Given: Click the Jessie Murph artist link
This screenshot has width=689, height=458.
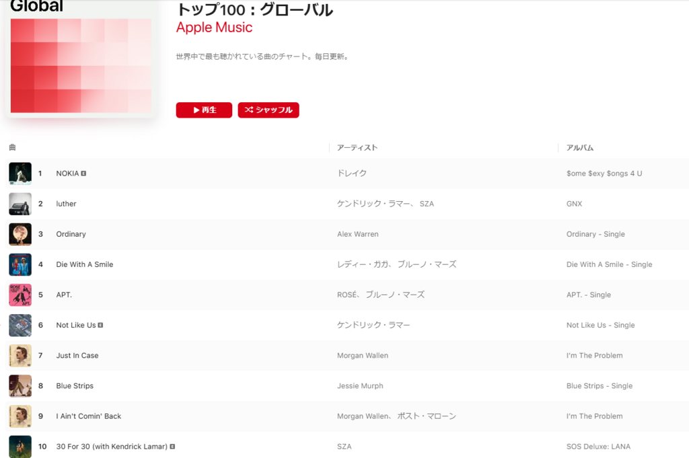Looking at the screenshot, I should tap(360, 385).
